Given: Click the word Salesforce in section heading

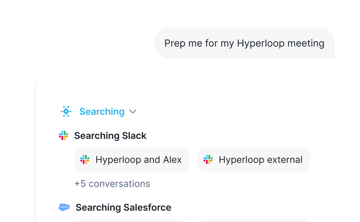Looking at the screenshot, I should [147, 207].
